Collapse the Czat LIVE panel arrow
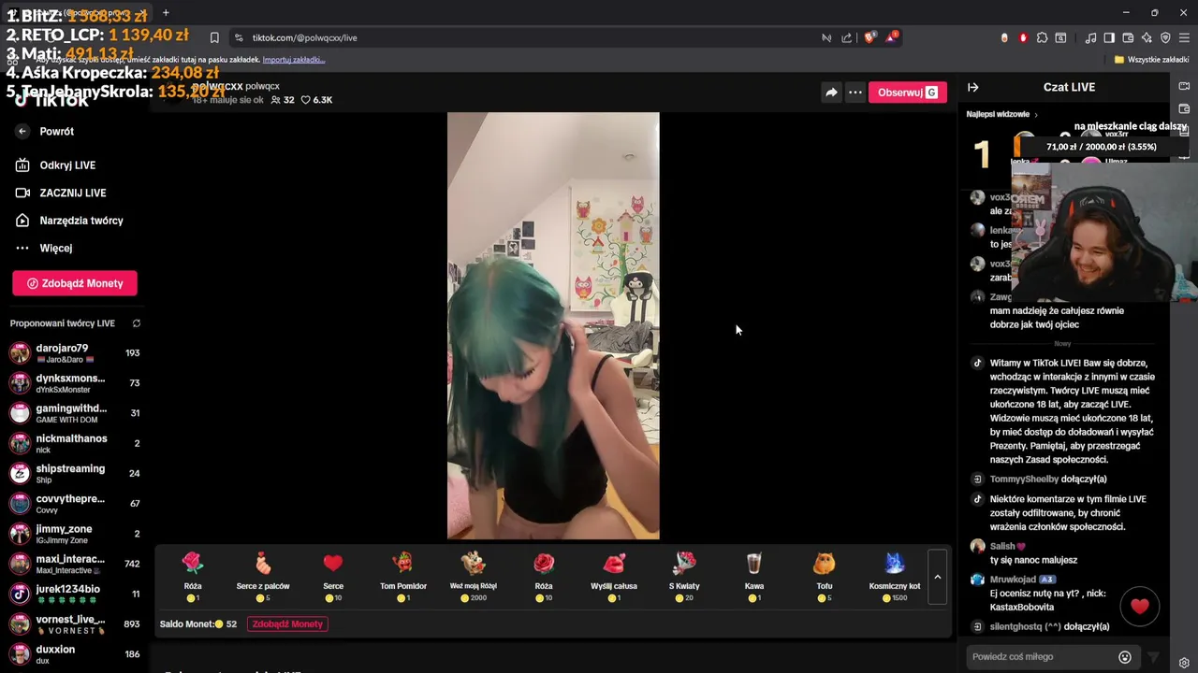This screenshot has height=673, width=1198. coord(973,87)
